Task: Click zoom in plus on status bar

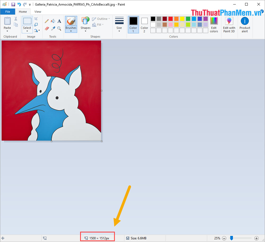Action: tap(256, 238)
